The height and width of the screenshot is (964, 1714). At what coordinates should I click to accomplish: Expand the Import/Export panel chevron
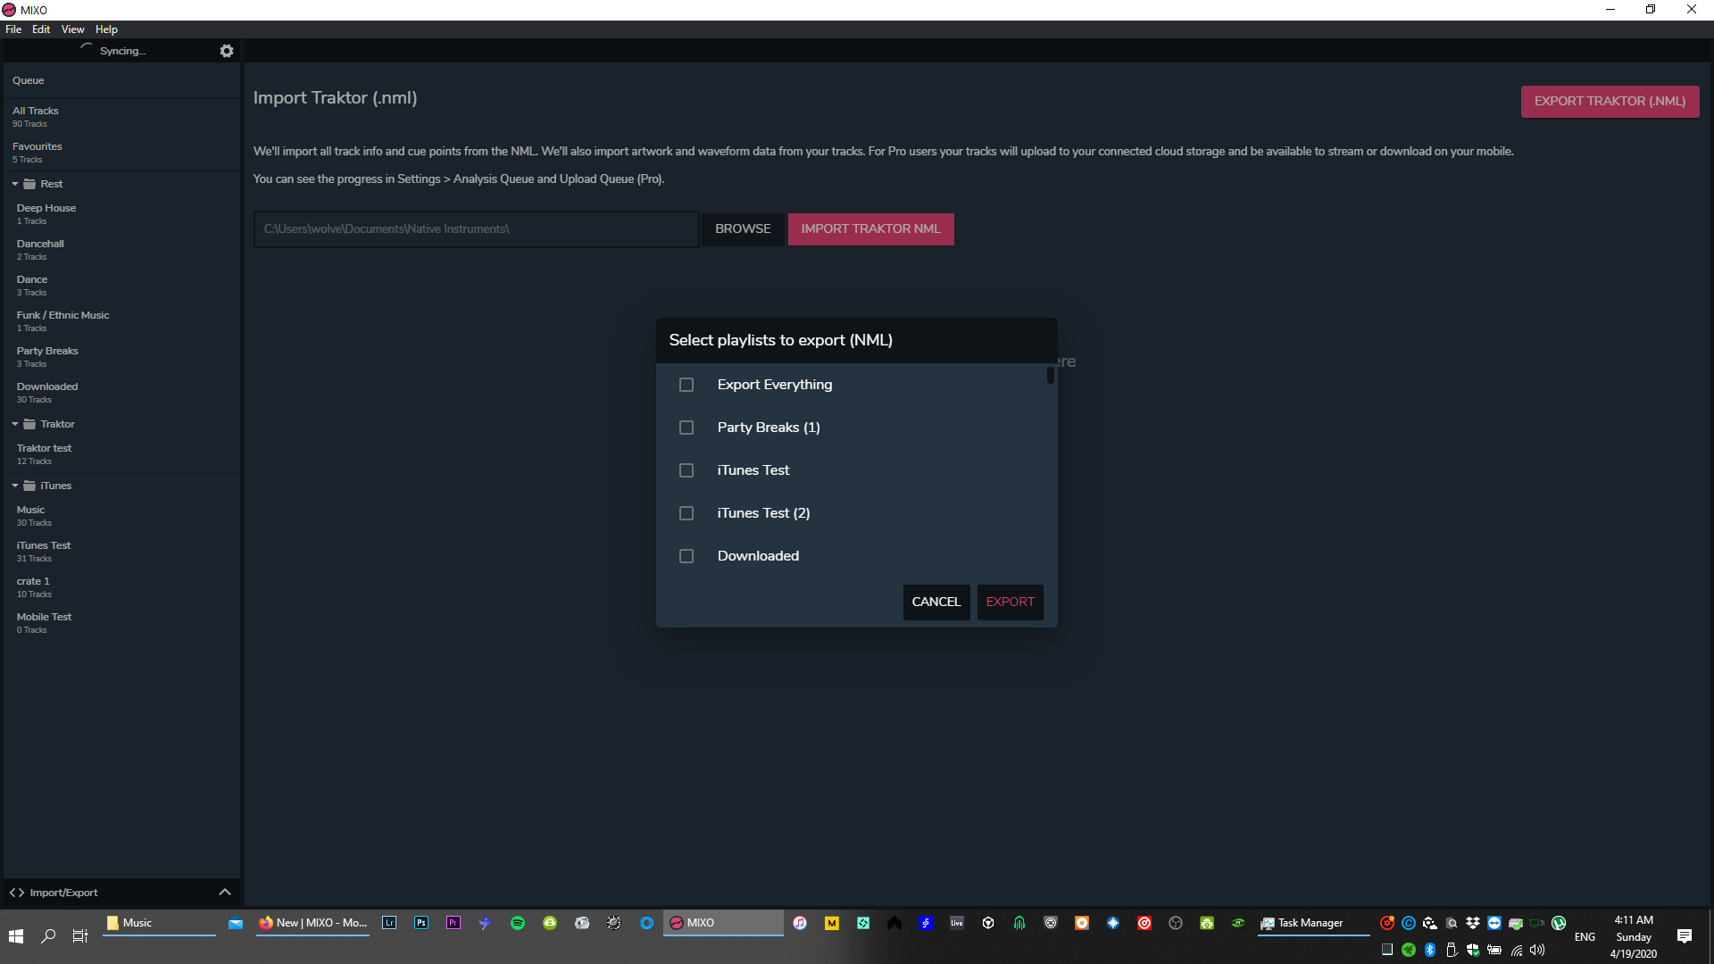(x=225, y=893)
